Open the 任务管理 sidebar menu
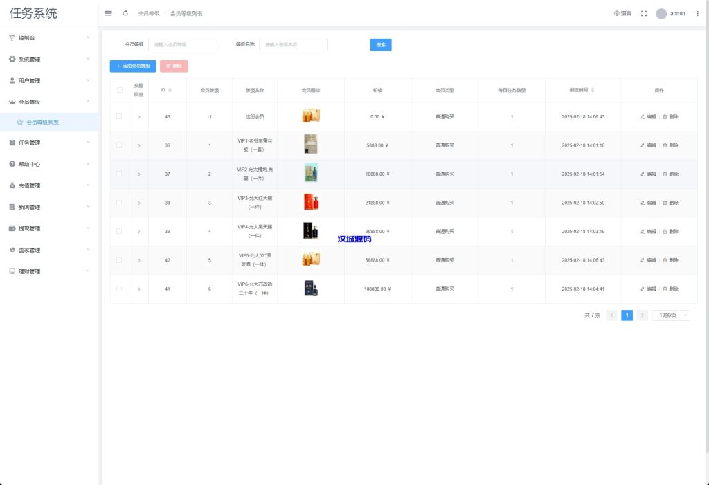 click(x=48, y=143)
